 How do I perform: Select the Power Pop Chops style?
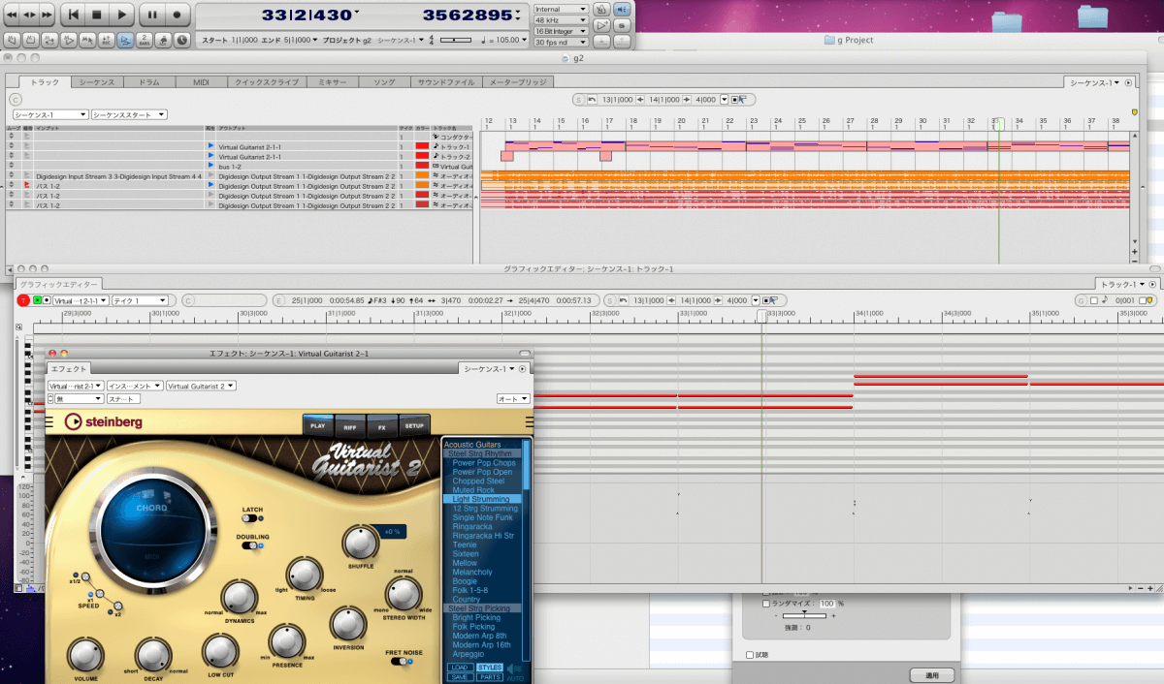click(x=484, y=463)
